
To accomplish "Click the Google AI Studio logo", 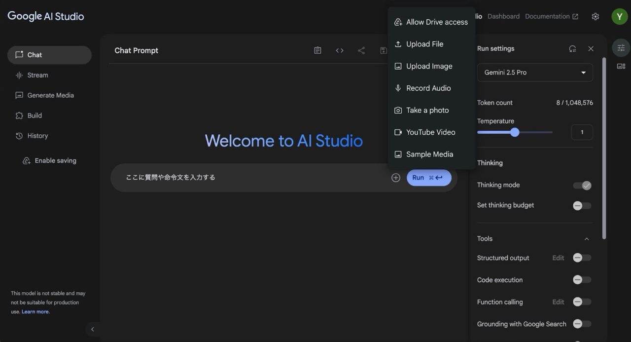I will click(x=46, y=16).
